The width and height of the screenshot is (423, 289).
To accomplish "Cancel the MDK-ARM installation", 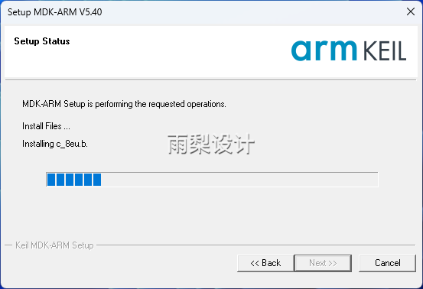I will point(387,263).
